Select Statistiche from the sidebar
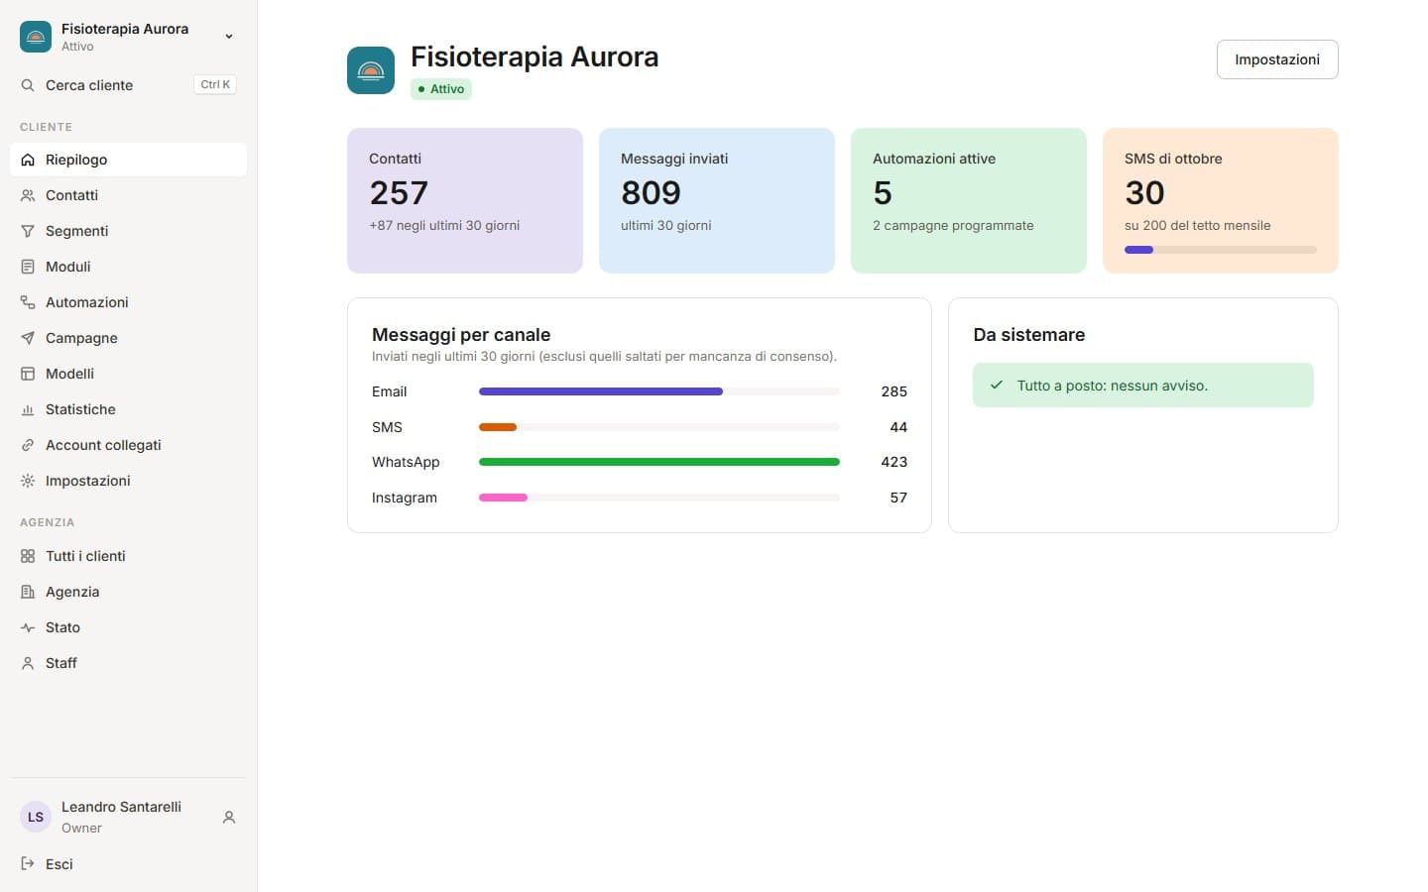 [x=128, y=409]
